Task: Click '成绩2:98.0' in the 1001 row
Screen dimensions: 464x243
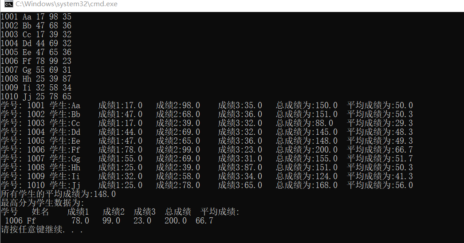Action: coord(178,106)
